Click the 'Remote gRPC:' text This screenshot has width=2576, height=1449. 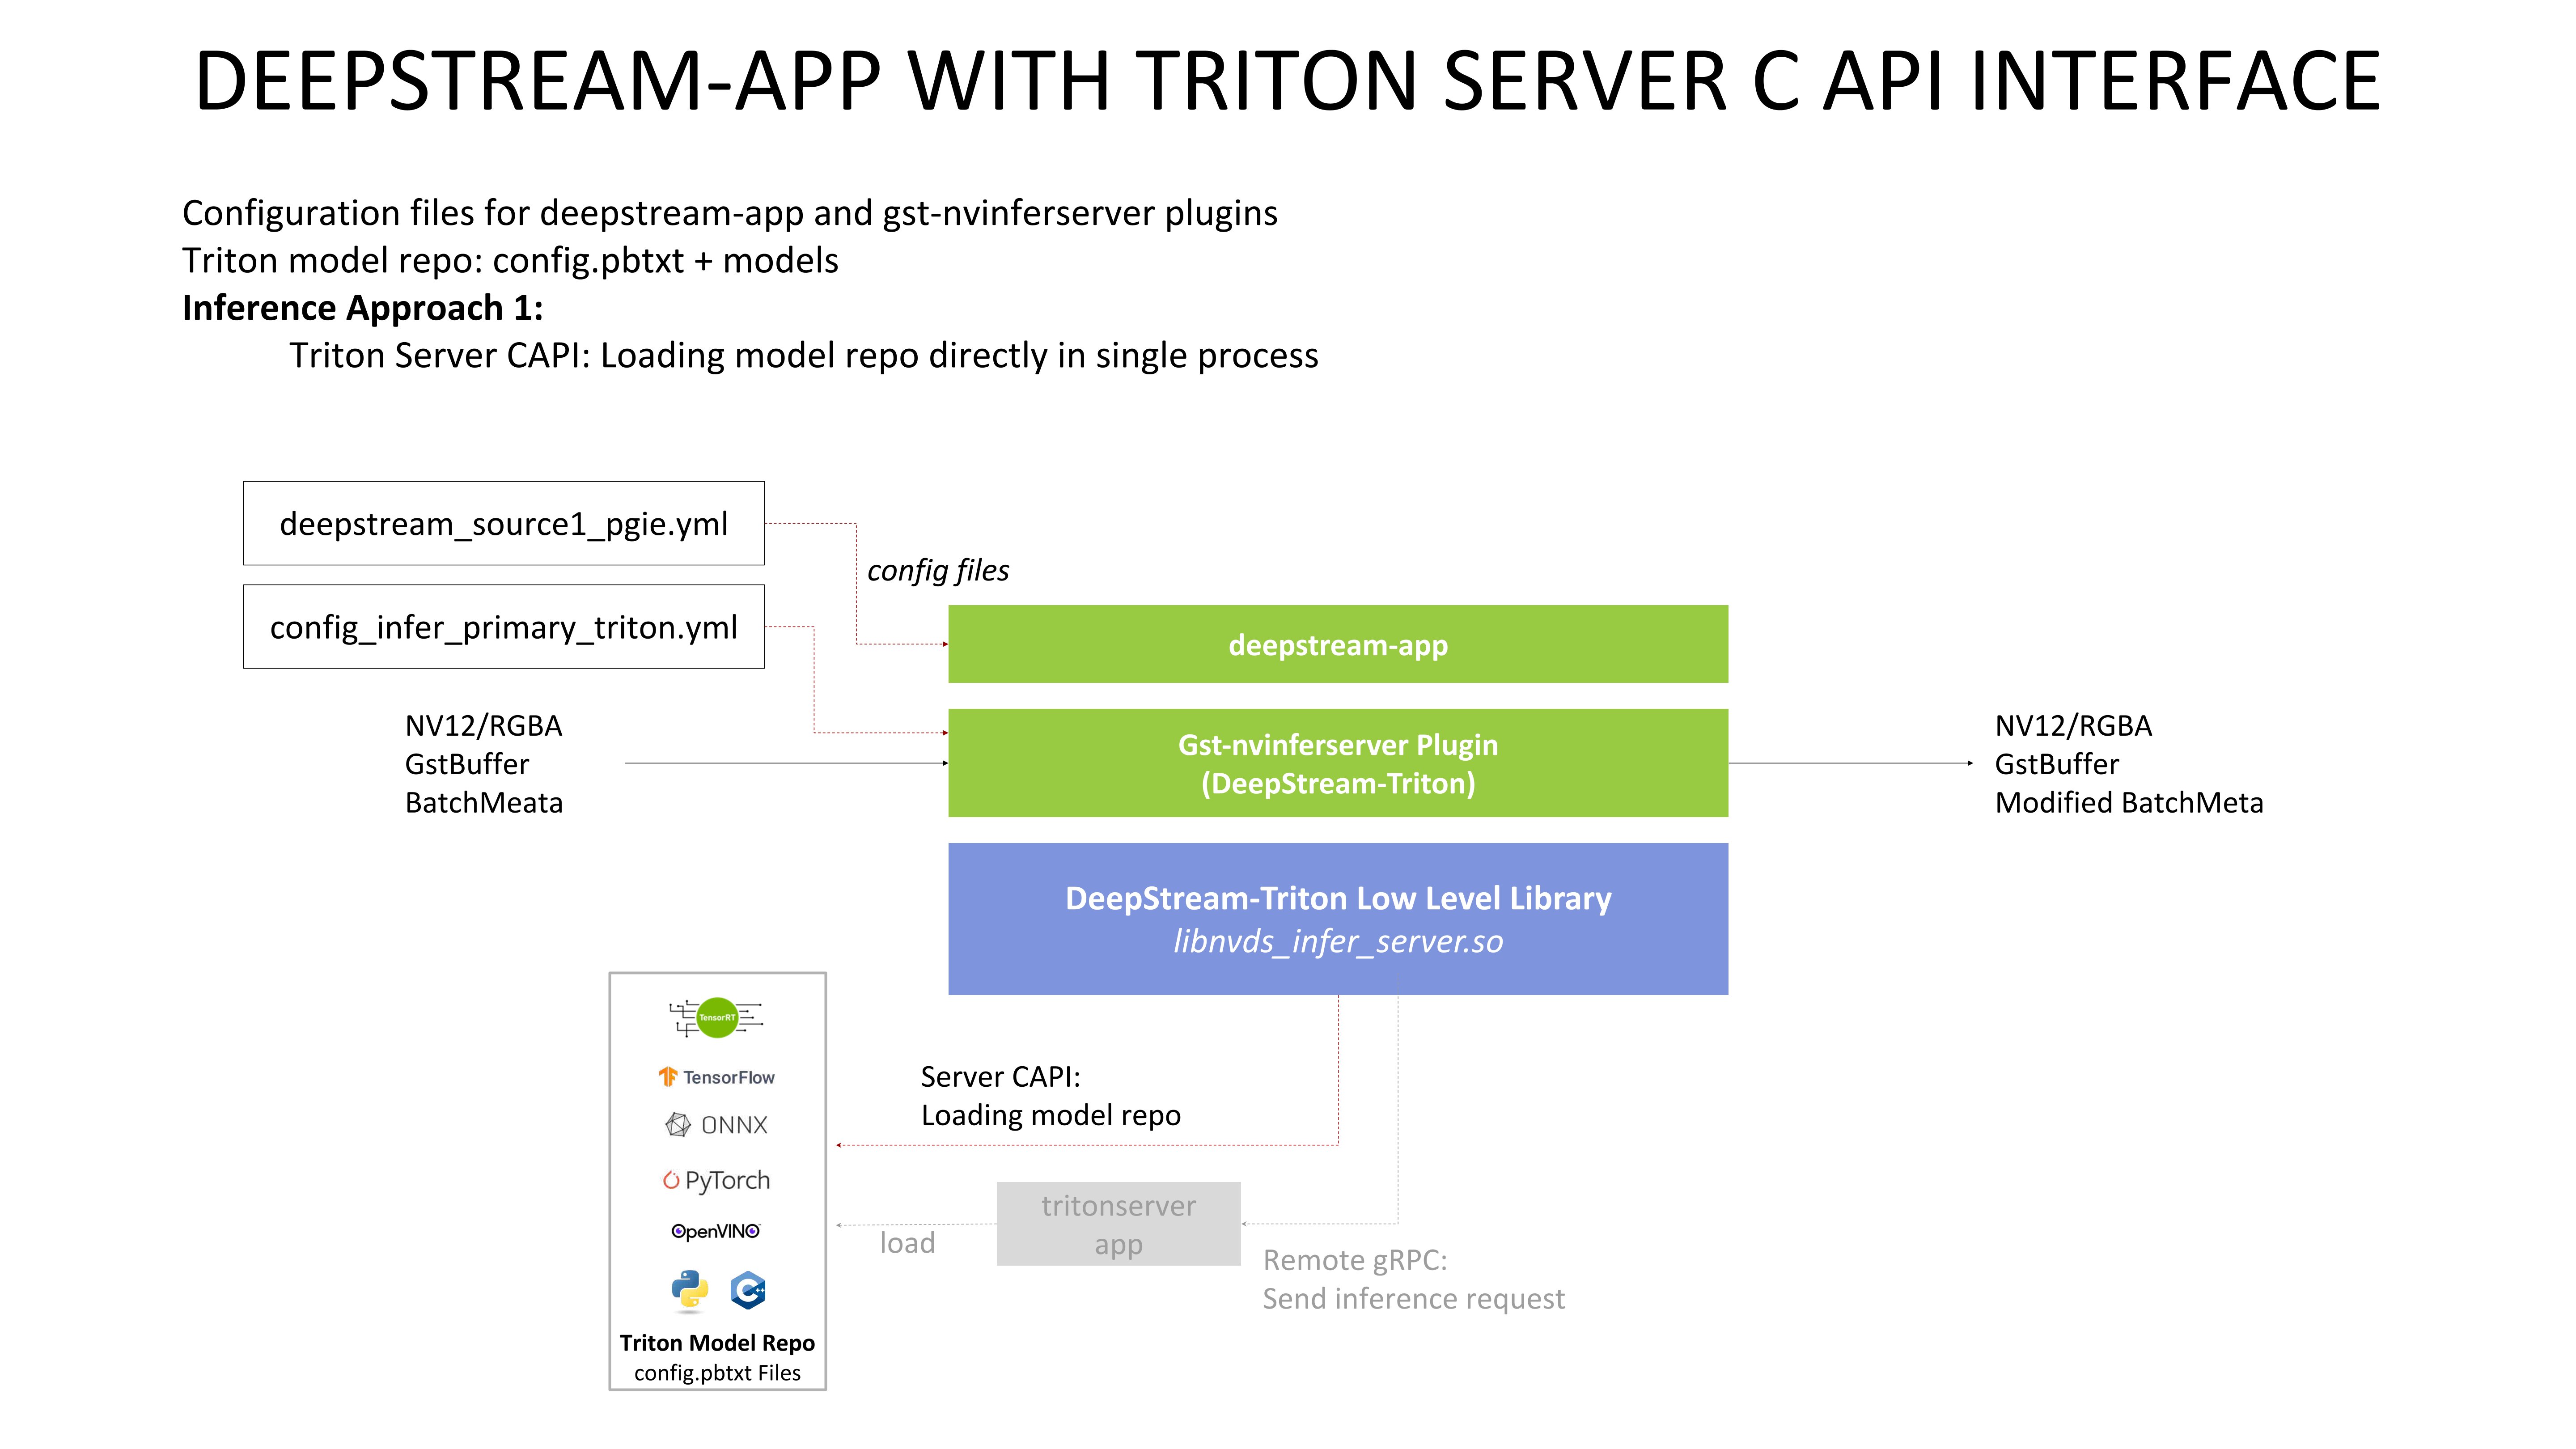point(1355,1261)
